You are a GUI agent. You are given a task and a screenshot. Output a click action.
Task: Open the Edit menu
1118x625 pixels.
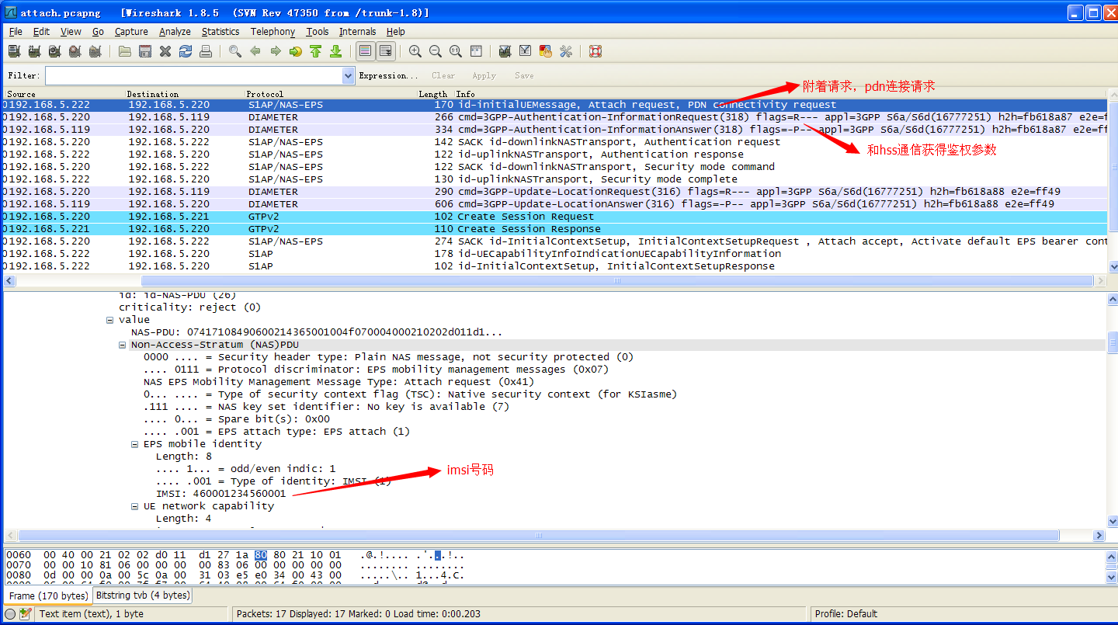pyautogui.click(x=41, y=32)
